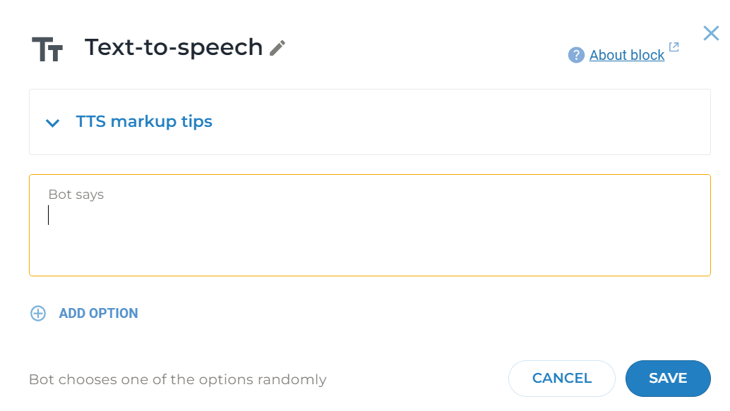Screen dimensions: 730x411
Task: Open the About block documentation link
Action: click(x=627, y=55)
